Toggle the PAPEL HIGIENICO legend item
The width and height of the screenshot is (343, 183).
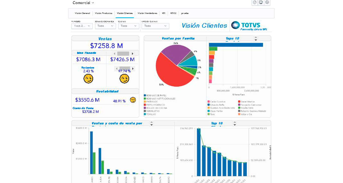[x=156, y=105]
